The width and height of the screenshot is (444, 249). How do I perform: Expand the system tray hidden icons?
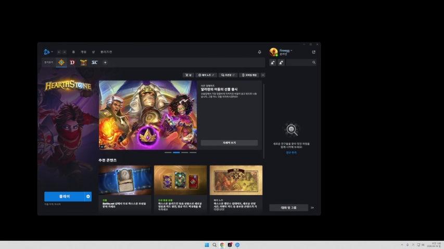click(402, 245)
